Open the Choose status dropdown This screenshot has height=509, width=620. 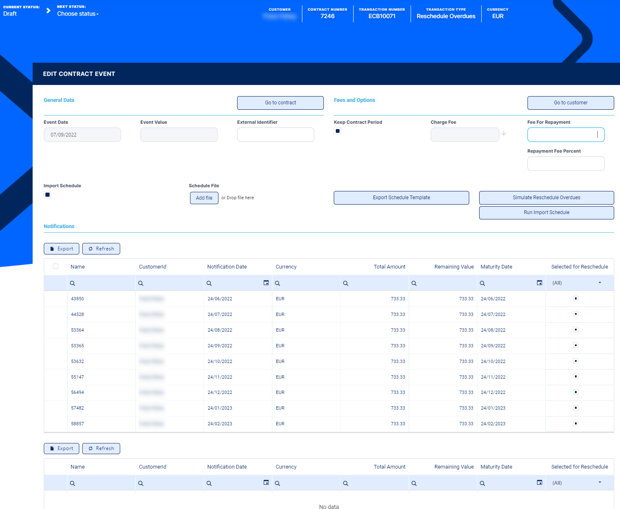pos(78,14)
